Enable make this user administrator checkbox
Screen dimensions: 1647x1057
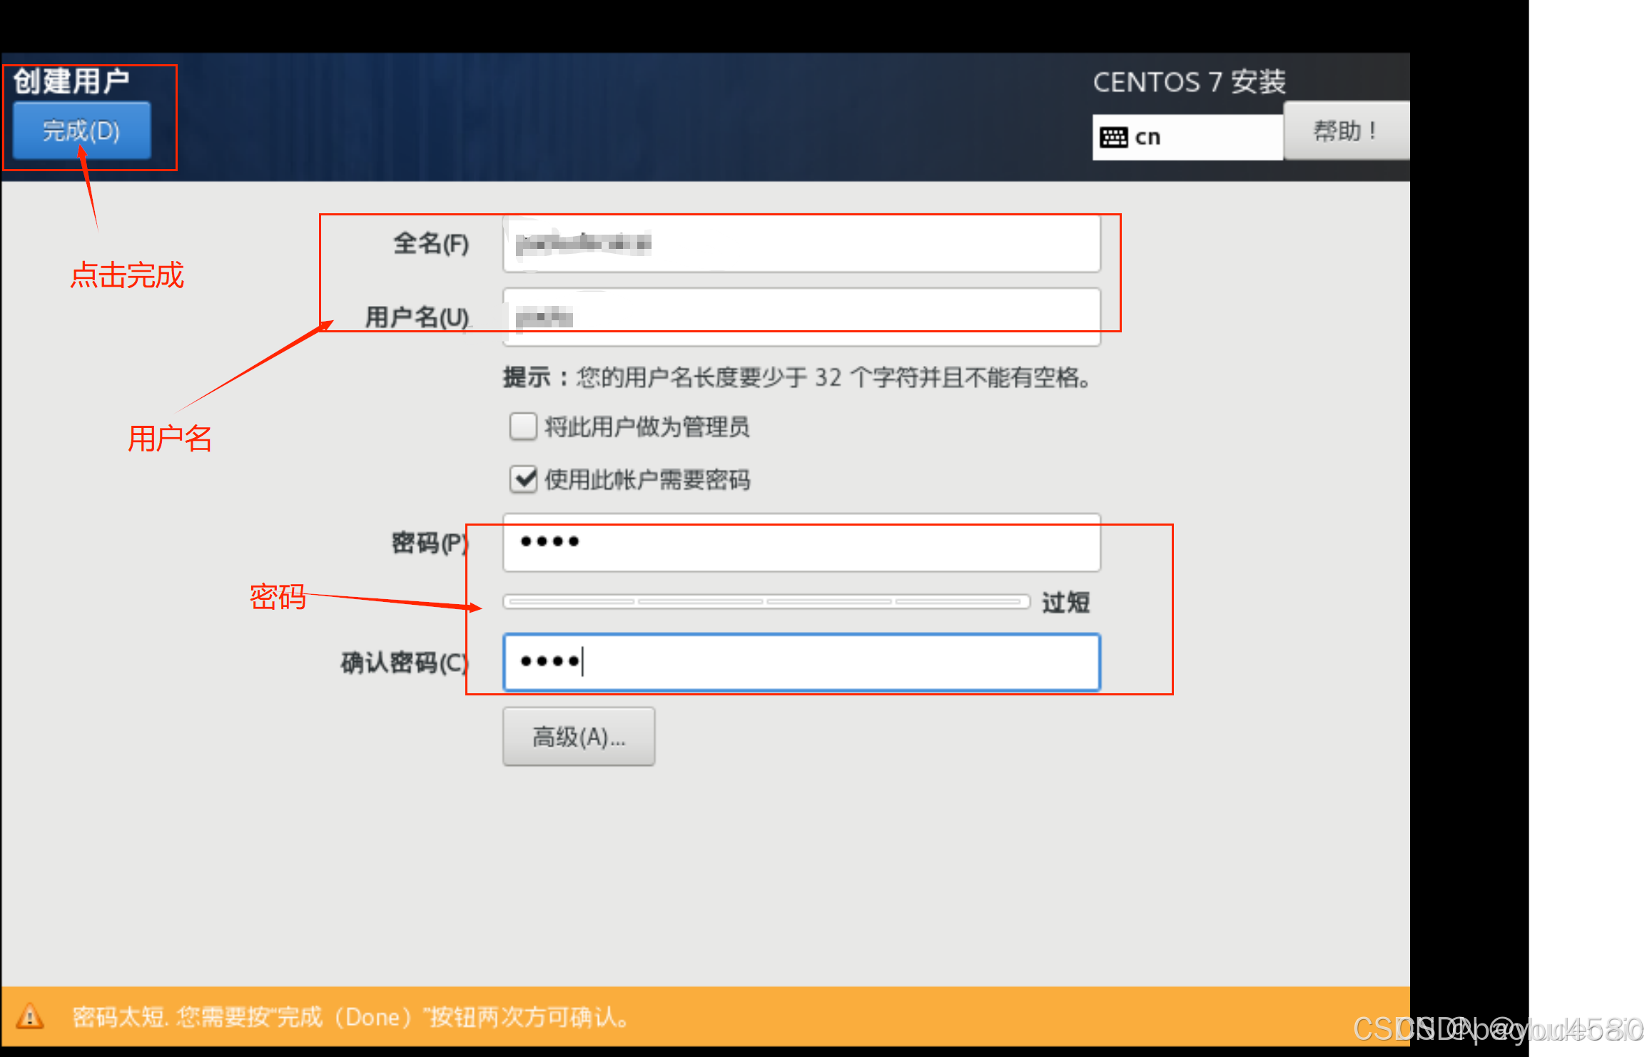click(x=523, y=427)
